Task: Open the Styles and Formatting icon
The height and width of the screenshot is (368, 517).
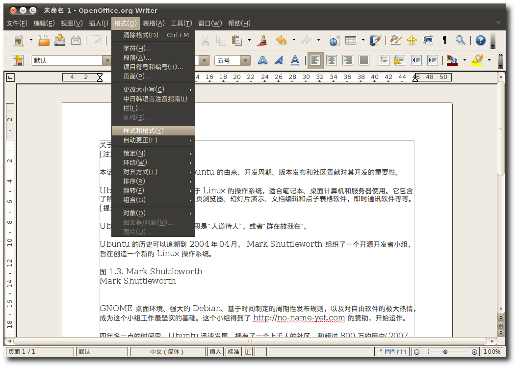Action: tap(18, 60)
